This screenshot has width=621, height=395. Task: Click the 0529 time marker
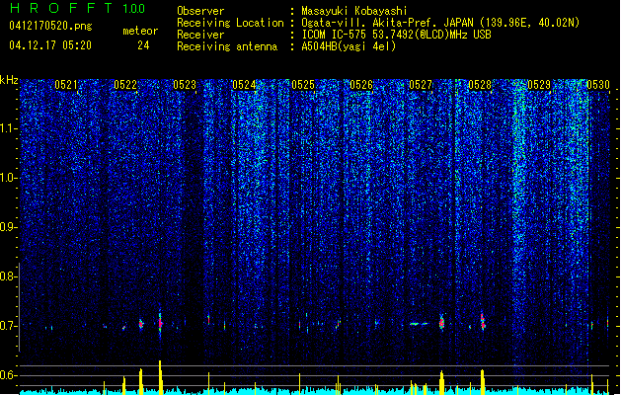pyautogui.click(x=539, y=85)
